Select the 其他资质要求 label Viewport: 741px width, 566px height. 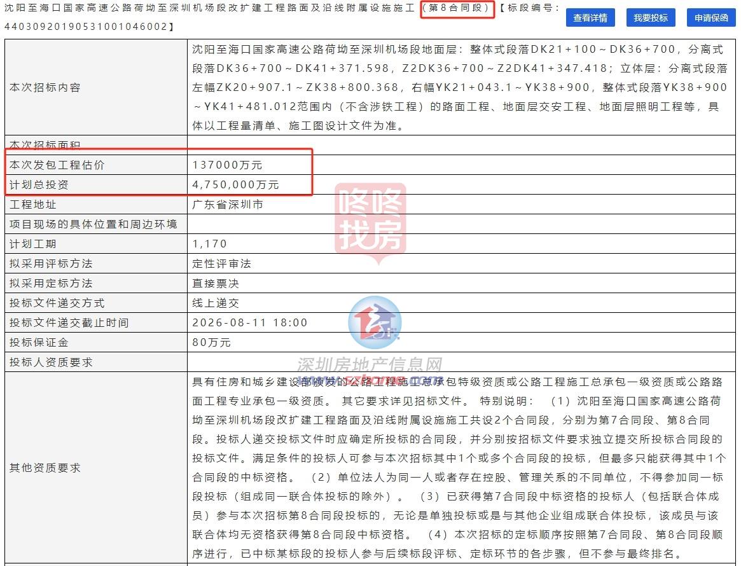tap(45, 467)
